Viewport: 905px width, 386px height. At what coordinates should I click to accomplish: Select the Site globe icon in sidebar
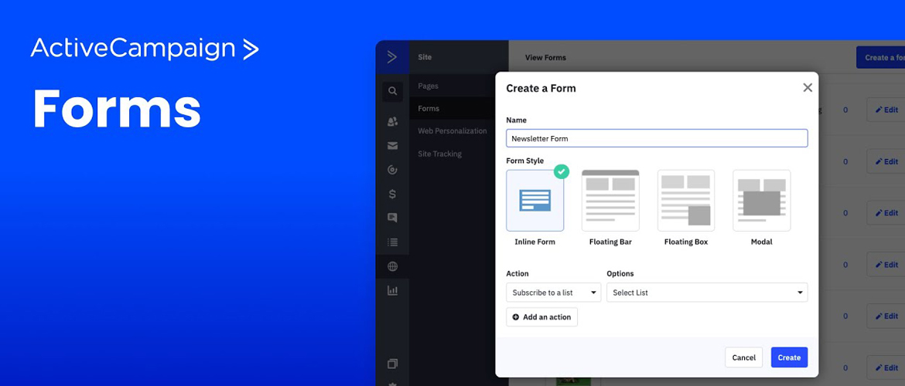[x=392, y=266]
